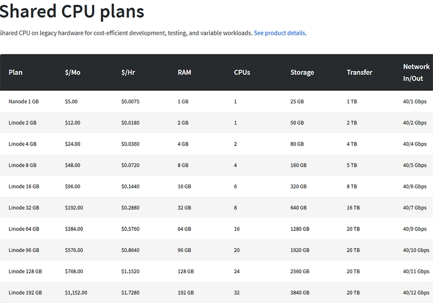
Task: Click the "$/Mo" column header
Action: tap(73, 73)
